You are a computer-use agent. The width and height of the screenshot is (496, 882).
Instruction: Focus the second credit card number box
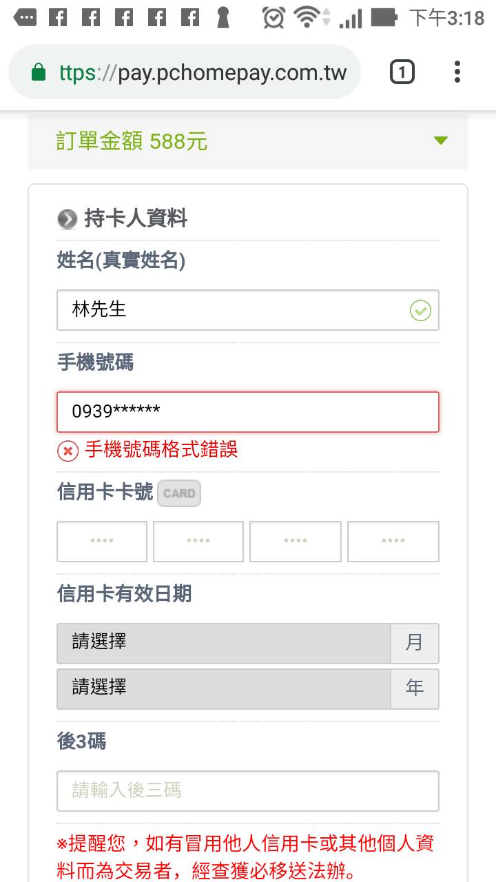click(x=198, y=541)
